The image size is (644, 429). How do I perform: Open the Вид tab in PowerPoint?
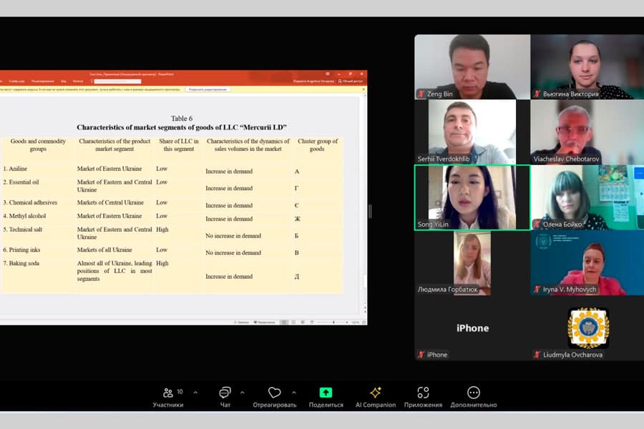point(64,82)
